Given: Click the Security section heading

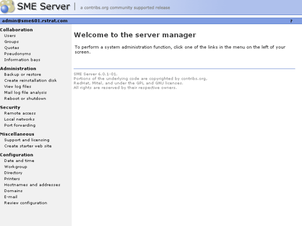Looking at the screenshot, I should pyautogui.click(x=10, y=107).
